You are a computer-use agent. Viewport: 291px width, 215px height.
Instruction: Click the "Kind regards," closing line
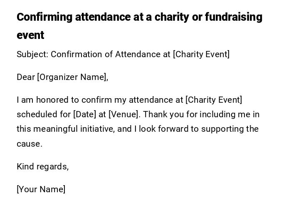coord(42,167)
